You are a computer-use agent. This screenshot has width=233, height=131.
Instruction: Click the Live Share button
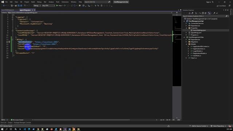click(x=221, y=6)
